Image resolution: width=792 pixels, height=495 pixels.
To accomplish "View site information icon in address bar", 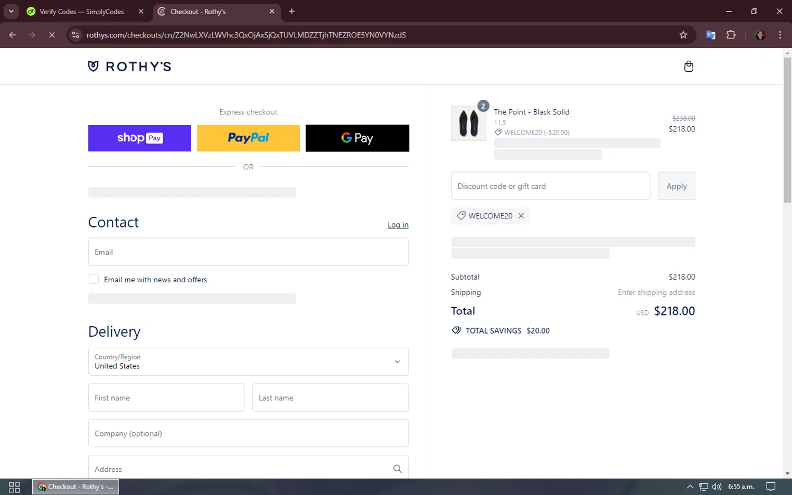I will click(x=76, y=35).
